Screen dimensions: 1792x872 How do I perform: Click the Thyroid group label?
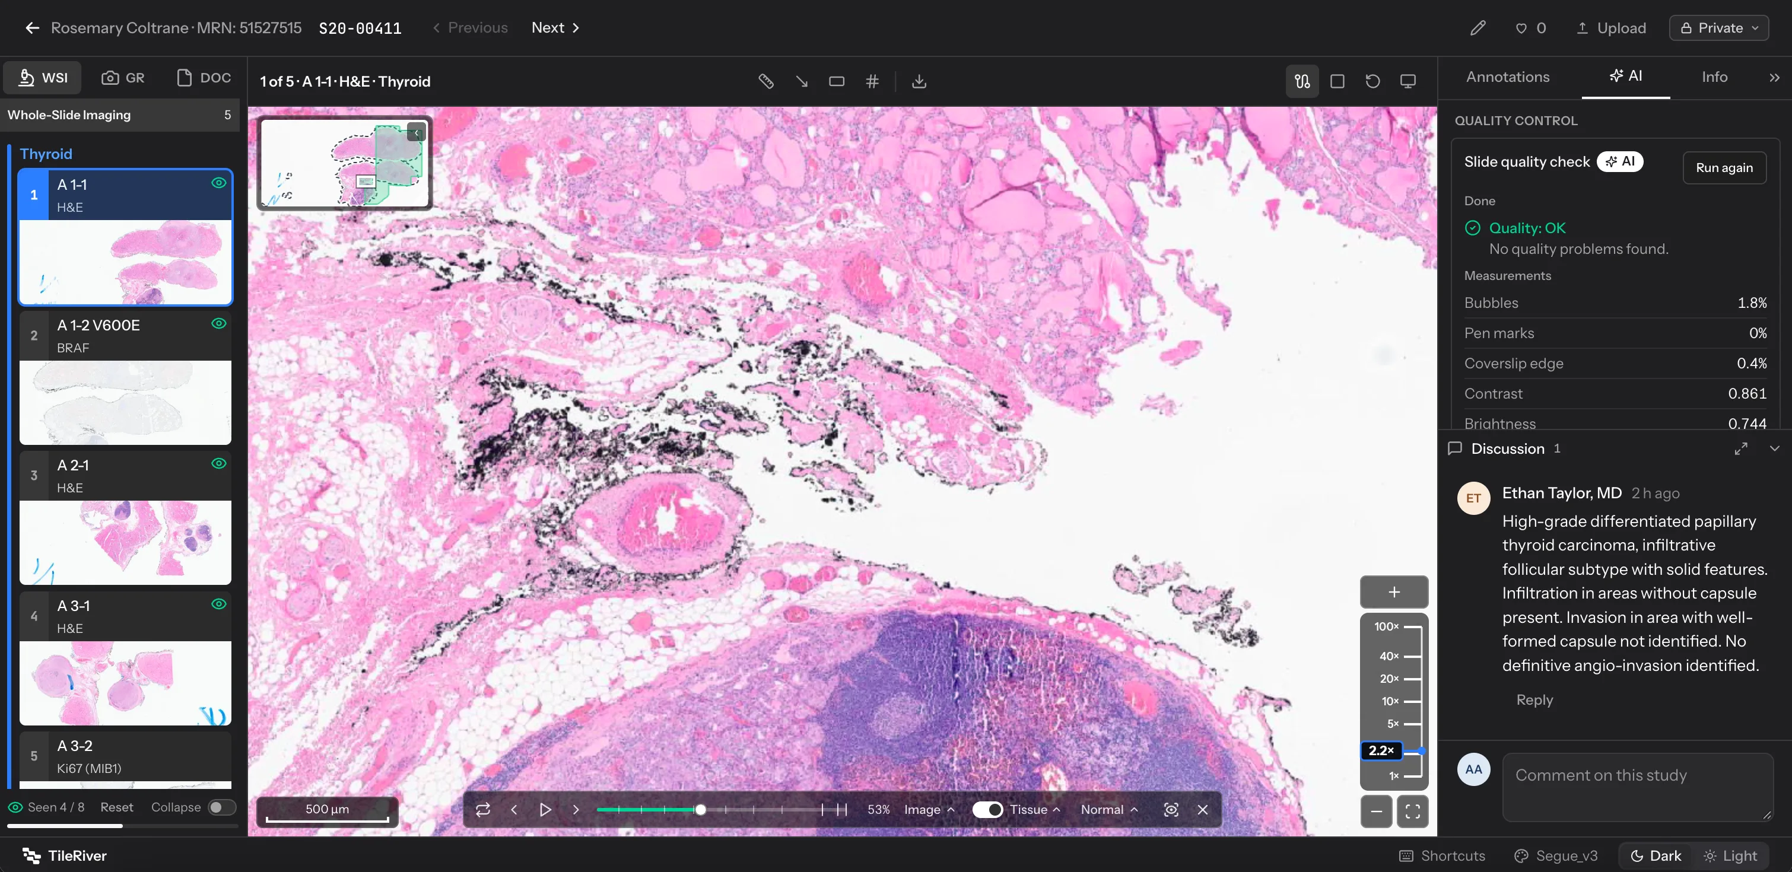[x=46, y=154]
